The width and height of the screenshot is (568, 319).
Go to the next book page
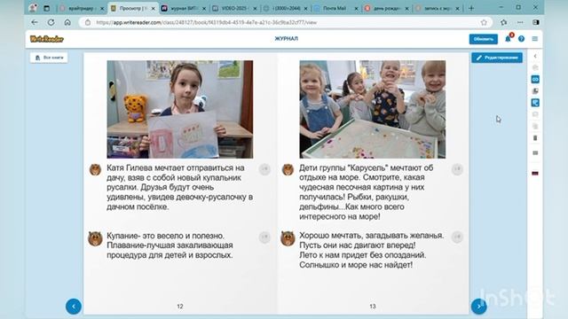tap(478, 307)
